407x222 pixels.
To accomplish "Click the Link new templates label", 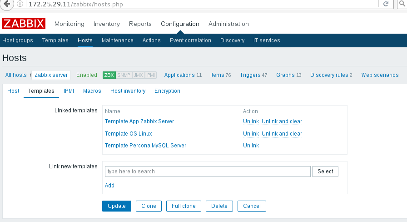I will (x=73, y=166).
